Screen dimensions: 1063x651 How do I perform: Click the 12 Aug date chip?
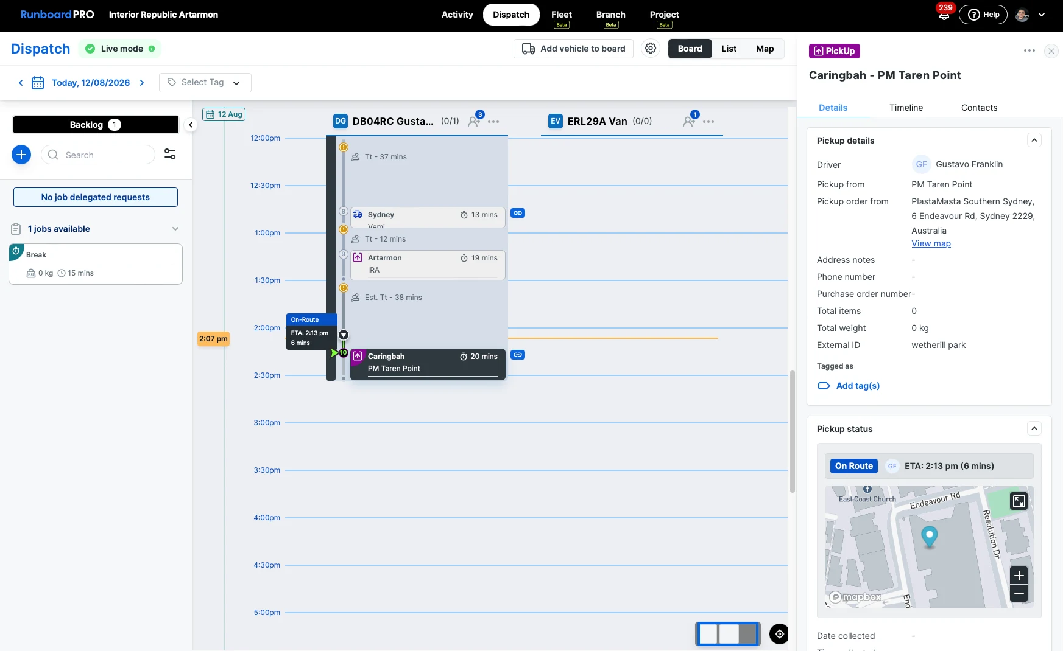pyautogui.click(x=224, y=114)
